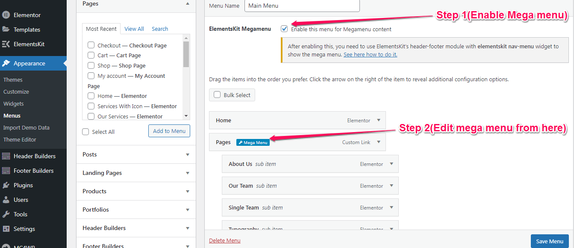
Task: Open Elementor from the sidebar icon
Action: tap(6, 15)
